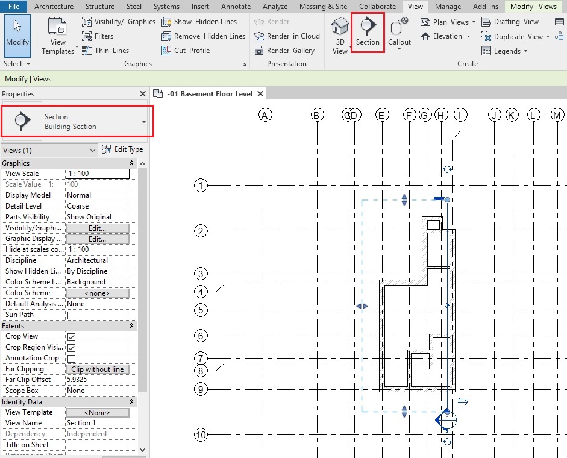Select the Section tool in ribbon

tap(367, 32)
